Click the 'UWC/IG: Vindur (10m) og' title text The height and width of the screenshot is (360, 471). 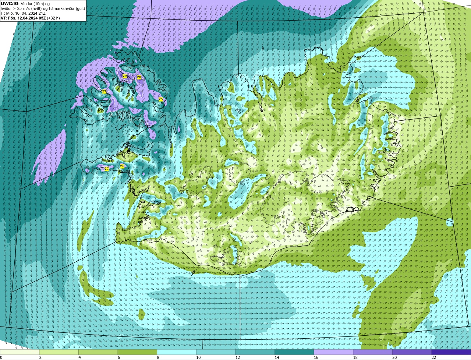25,4
